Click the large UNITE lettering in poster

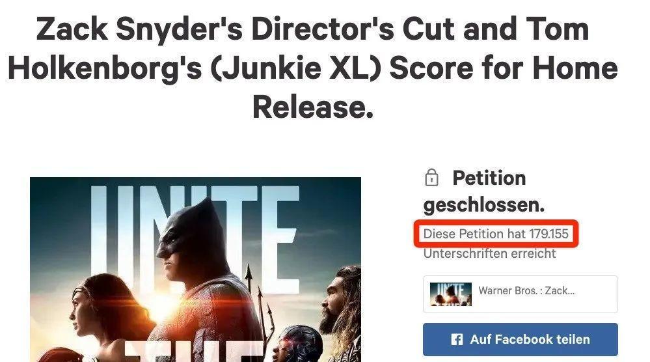coord(195,236)
